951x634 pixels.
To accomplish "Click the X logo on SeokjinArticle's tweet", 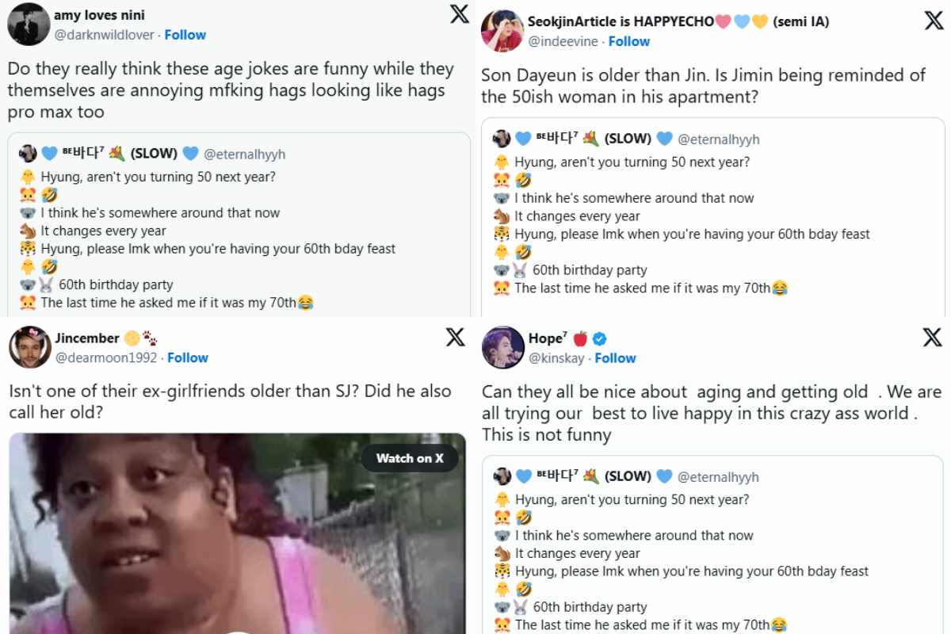I will [934, 21].
